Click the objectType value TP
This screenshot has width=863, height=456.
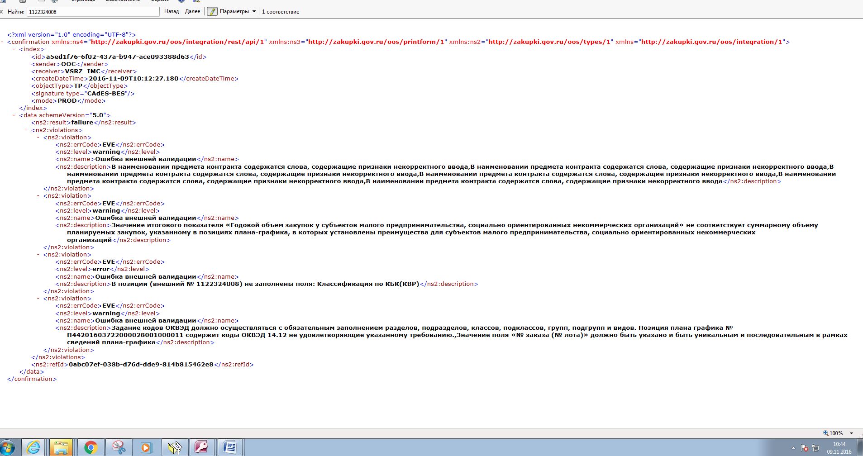78,86
